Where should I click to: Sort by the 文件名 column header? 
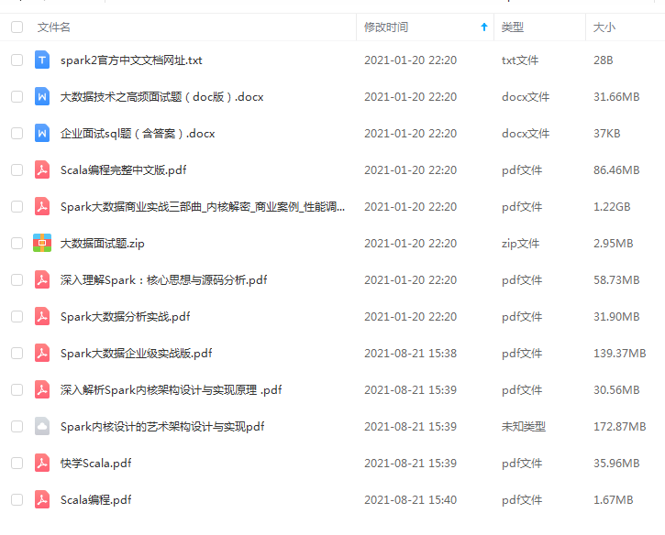pos(53,27)
